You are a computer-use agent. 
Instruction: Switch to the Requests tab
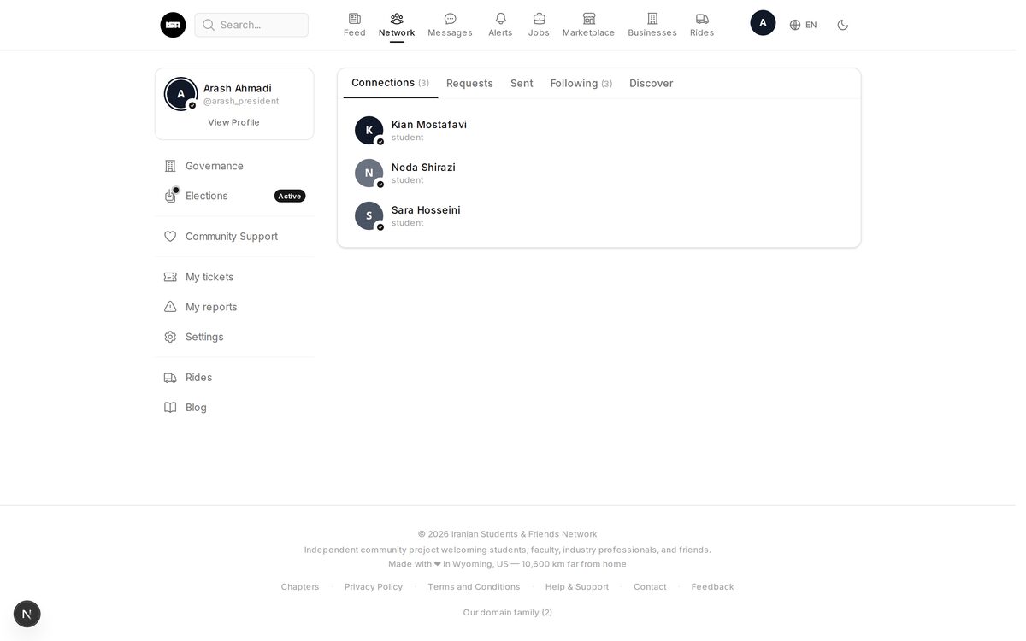(x=469, y=83)
